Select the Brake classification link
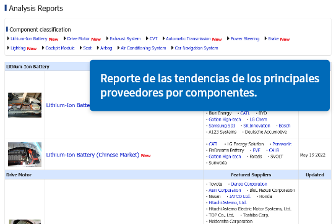Viewport: 336px width, 224px height. coord(274,39)
